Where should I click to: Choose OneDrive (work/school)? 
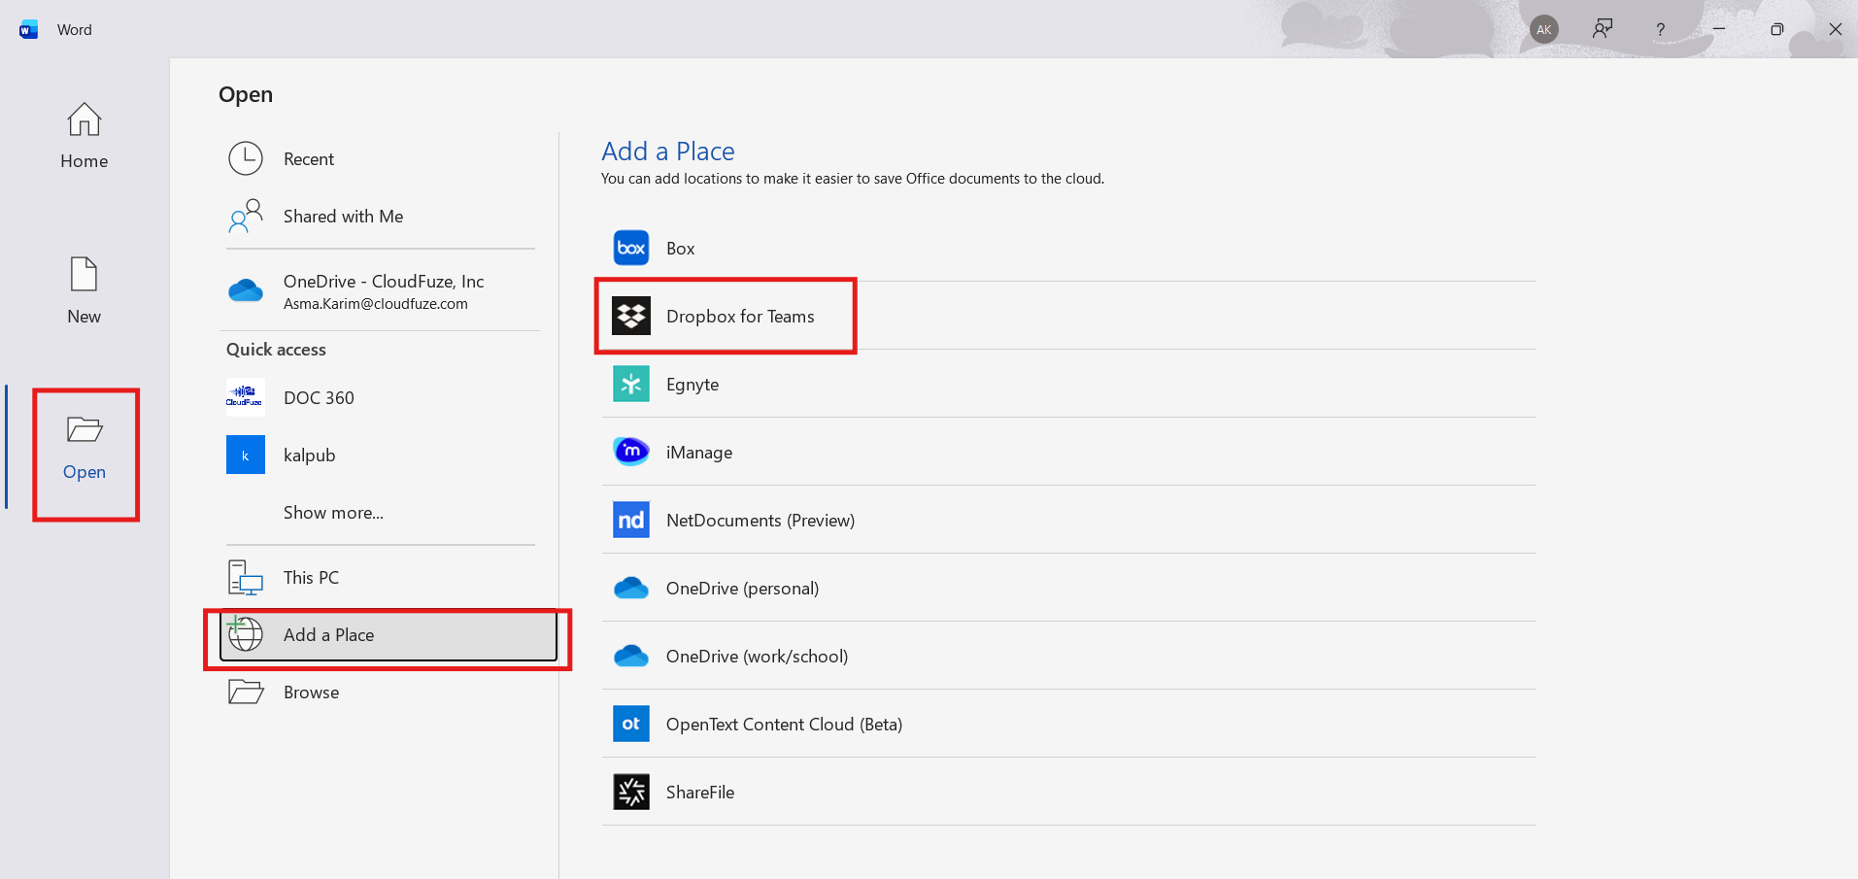pos(758,656)
